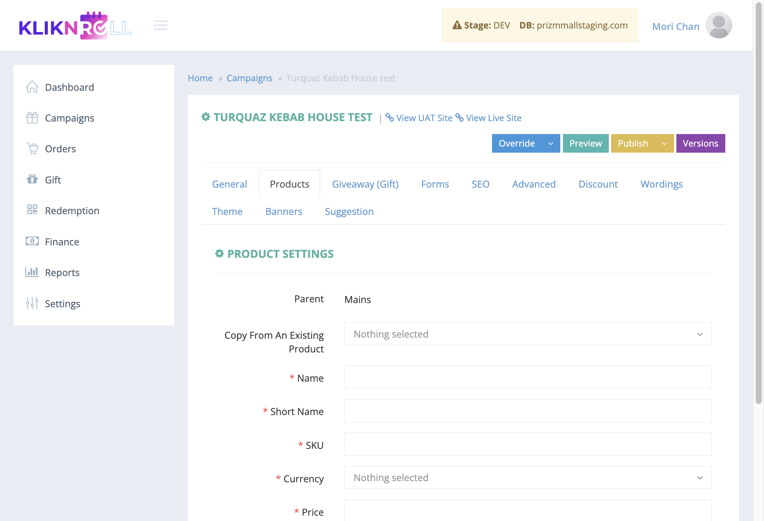Click the Orders shopping cart icon
This screenshot has height=521, width=764.
(32, 148)
